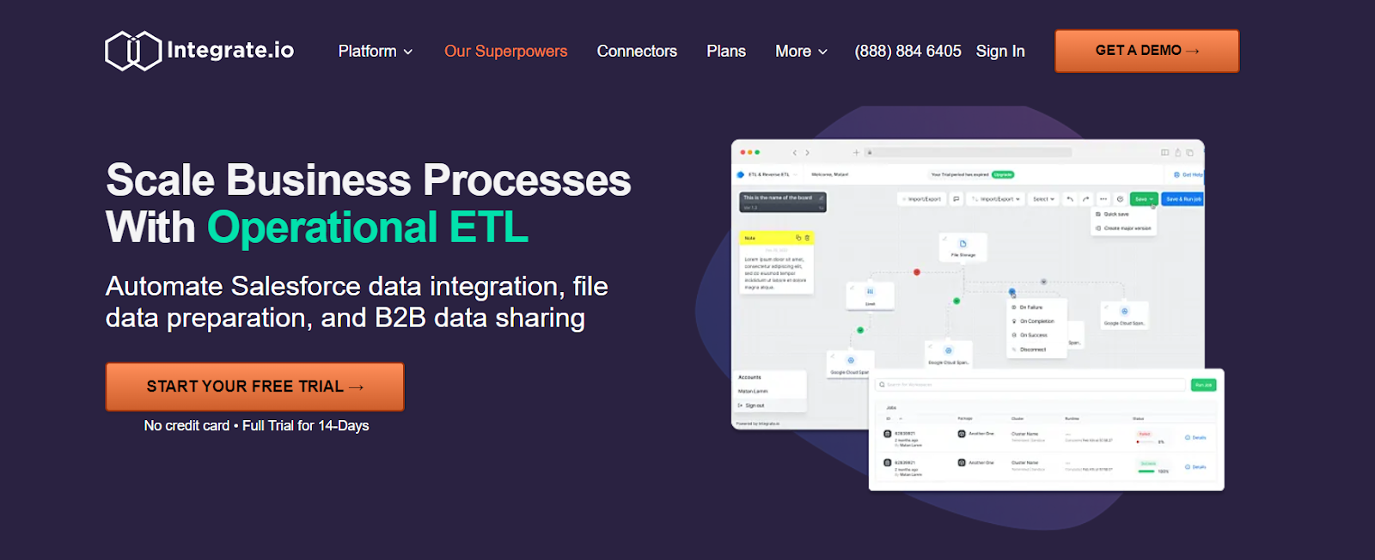Screen dimensions: 1375x560
Task: Click Sign out in the Accounts panel
Action: (769, 405)
